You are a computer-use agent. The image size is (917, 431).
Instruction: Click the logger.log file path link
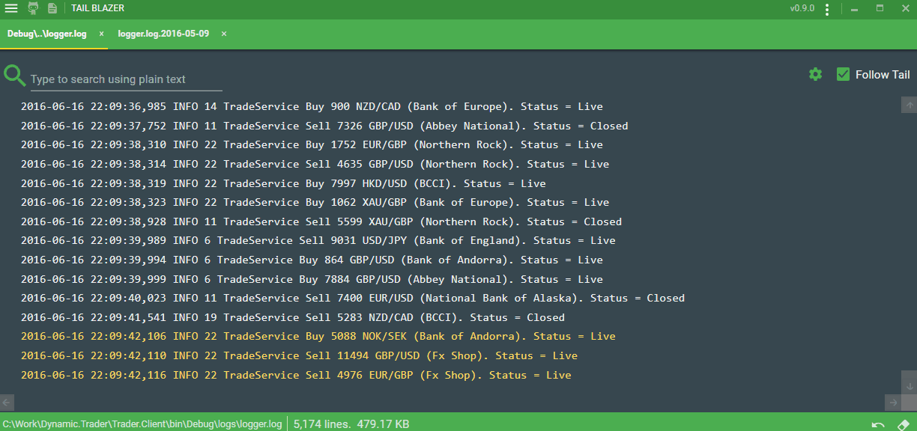click(x=142, y=424)
